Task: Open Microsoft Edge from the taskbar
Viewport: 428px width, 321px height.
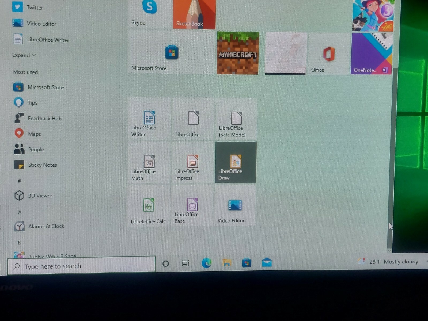Action: (206, 263)
